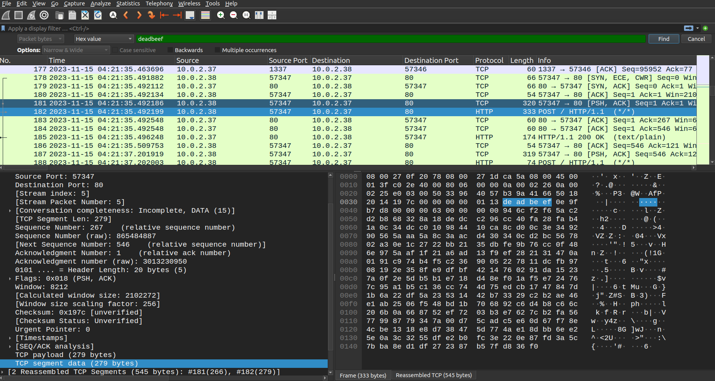Open the Hex value search type dropdown

click(x=104, y=39)
